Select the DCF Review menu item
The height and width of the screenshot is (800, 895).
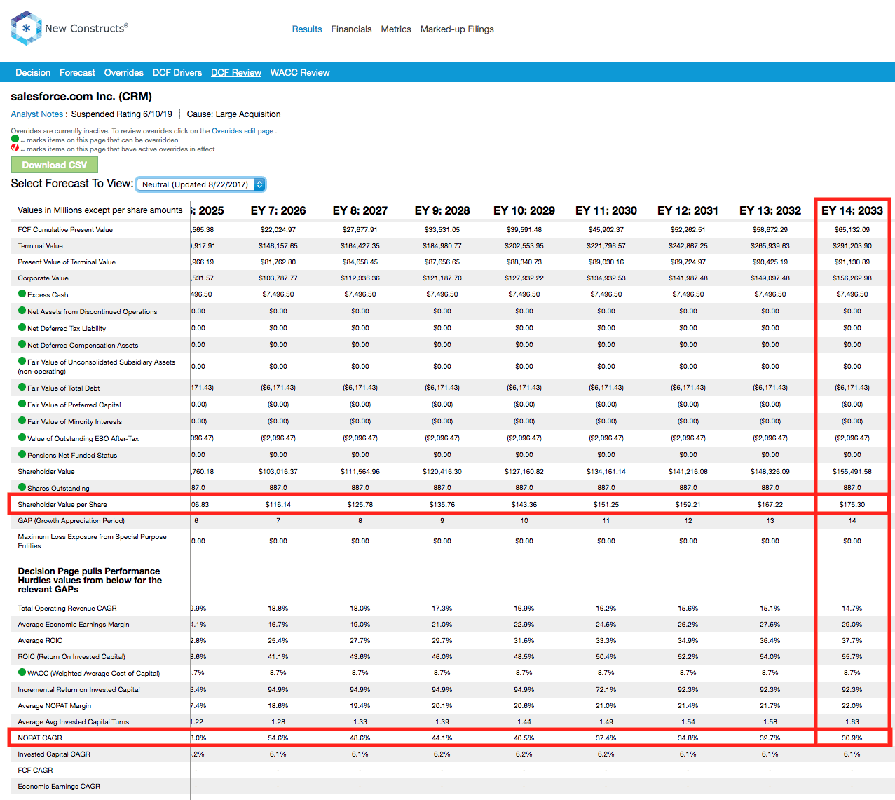click(236, 73)
